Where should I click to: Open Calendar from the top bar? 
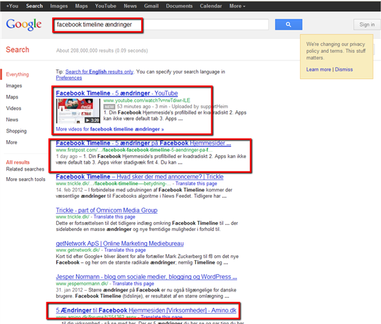click(211, 6)
